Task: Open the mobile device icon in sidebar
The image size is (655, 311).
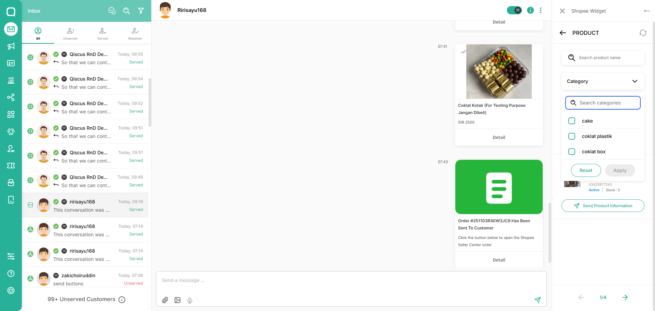Action: coord(11,200)
